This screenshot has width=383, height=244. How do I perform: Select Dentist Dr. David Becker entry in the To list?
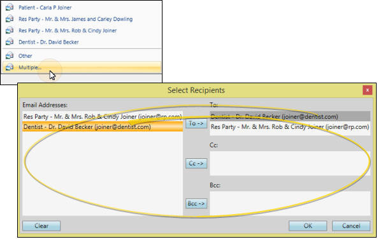290,117
